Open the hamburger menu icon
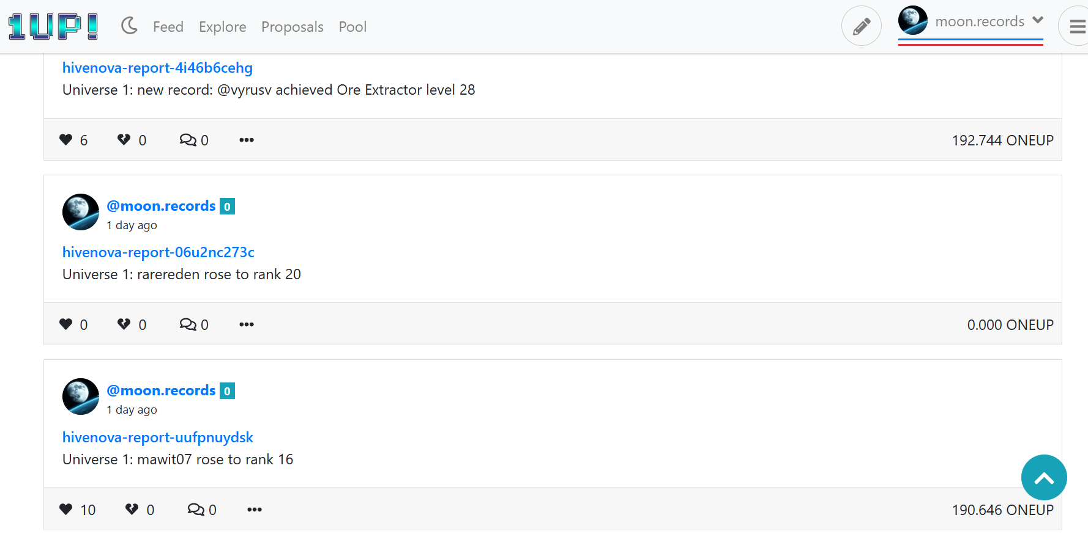Screen dimensions: 1088x537 point(1077,26)
